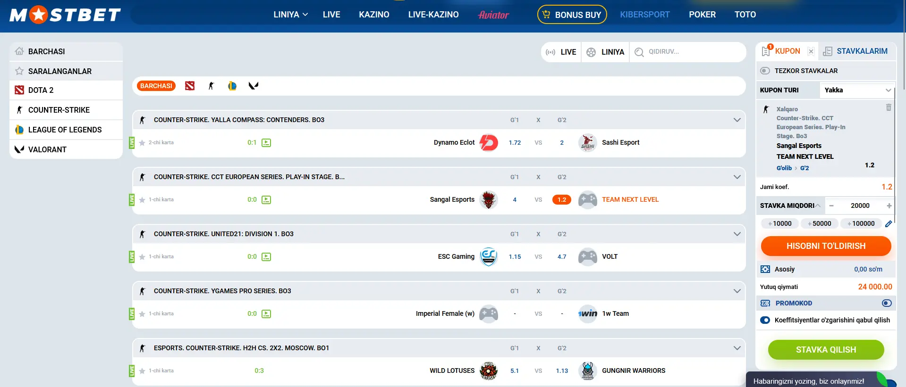Click the stake amount input field

[x=860, y=206]
